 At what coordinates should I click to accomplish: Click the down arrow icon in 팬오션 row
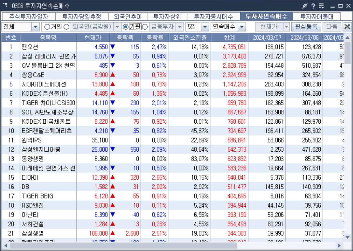point(113,47)
